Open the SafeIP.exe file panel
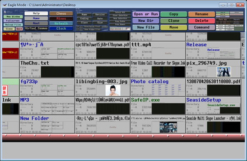The image size is (247, 161). pos(158,106)
